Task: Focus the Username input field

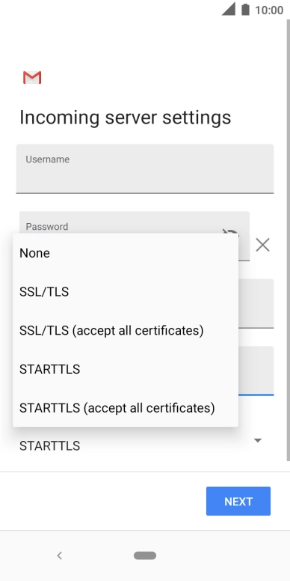Action: tap(145, 168)
